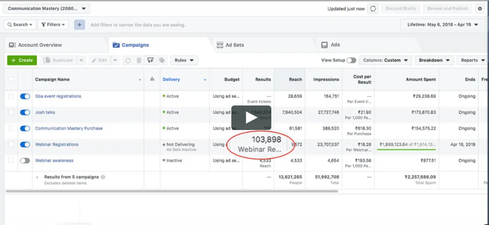Open the Communication Mastery account dropdown
This screenshot has width=489, height=225.
[x=46, y=9]
